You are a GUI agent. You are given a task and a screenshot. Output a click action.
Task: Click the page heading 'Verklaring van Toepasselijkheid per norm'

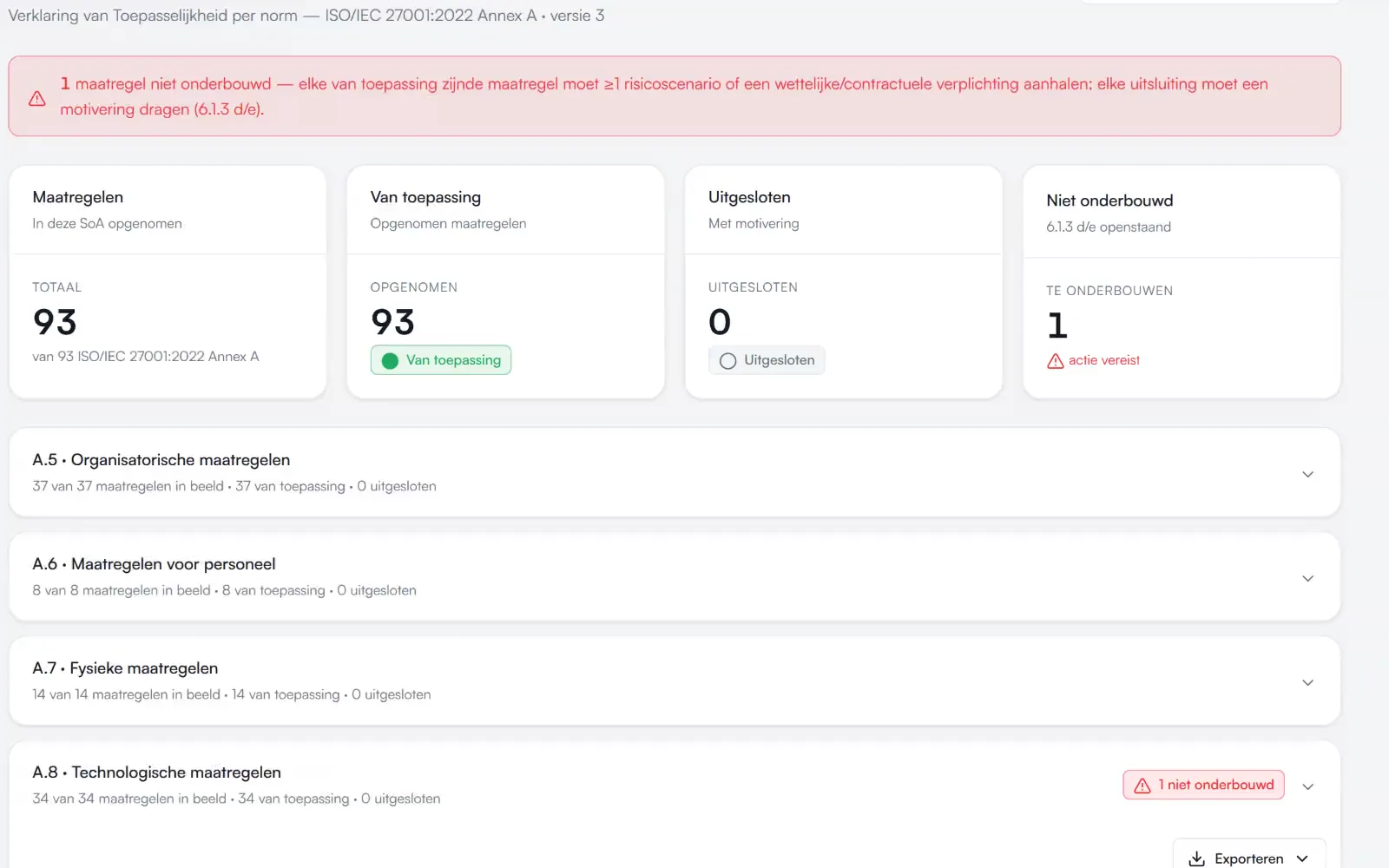tap(153, 16)
